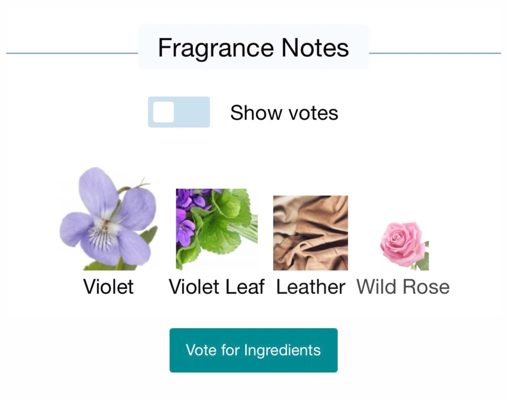Click the purple violet blossom thumbnail
This screenshot has width=507, height=400.
[109, 219]
